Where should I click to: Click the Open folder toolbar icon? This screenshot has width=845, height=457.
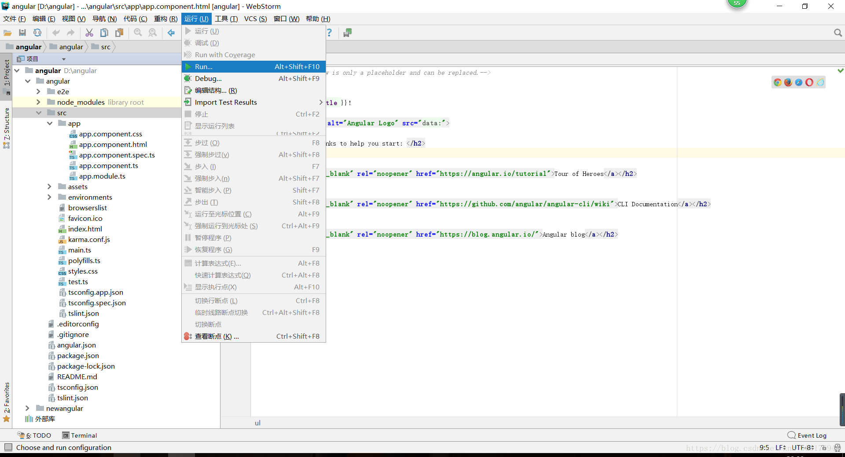point(7,33)
